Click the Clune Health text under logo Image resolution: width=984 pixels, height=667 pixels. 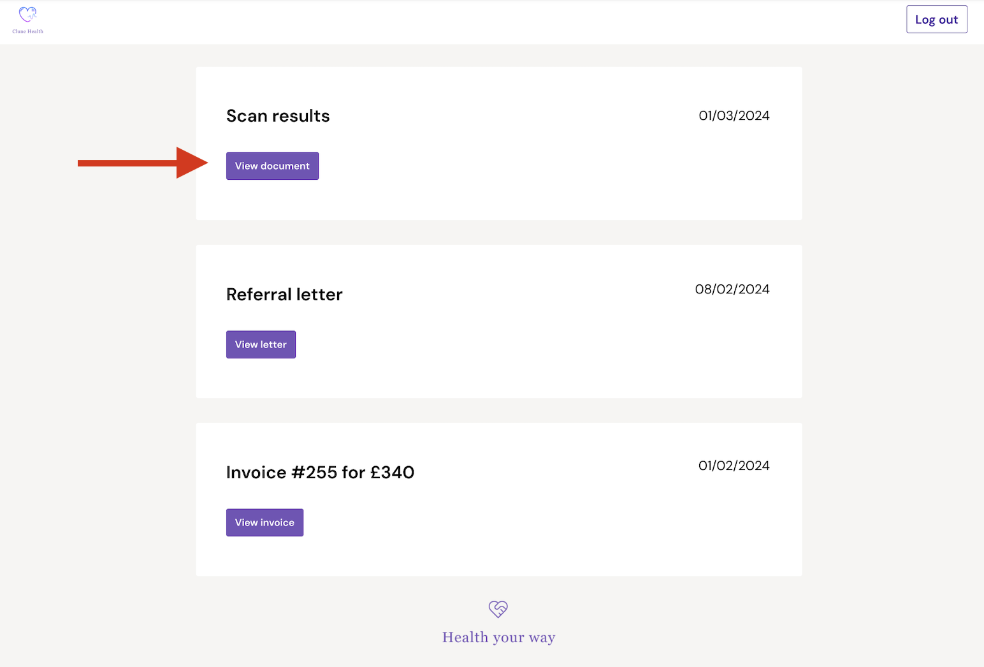[x=27, y=31]
